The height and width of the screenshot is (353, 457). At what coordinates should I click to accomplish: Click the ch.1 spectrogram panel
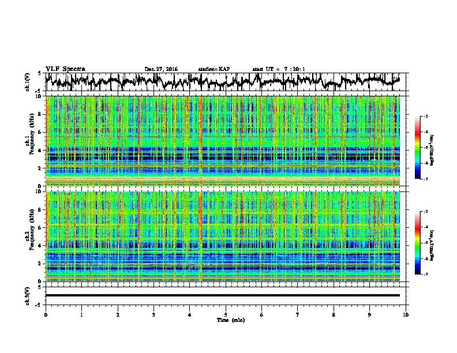click(x=223, y=141)
